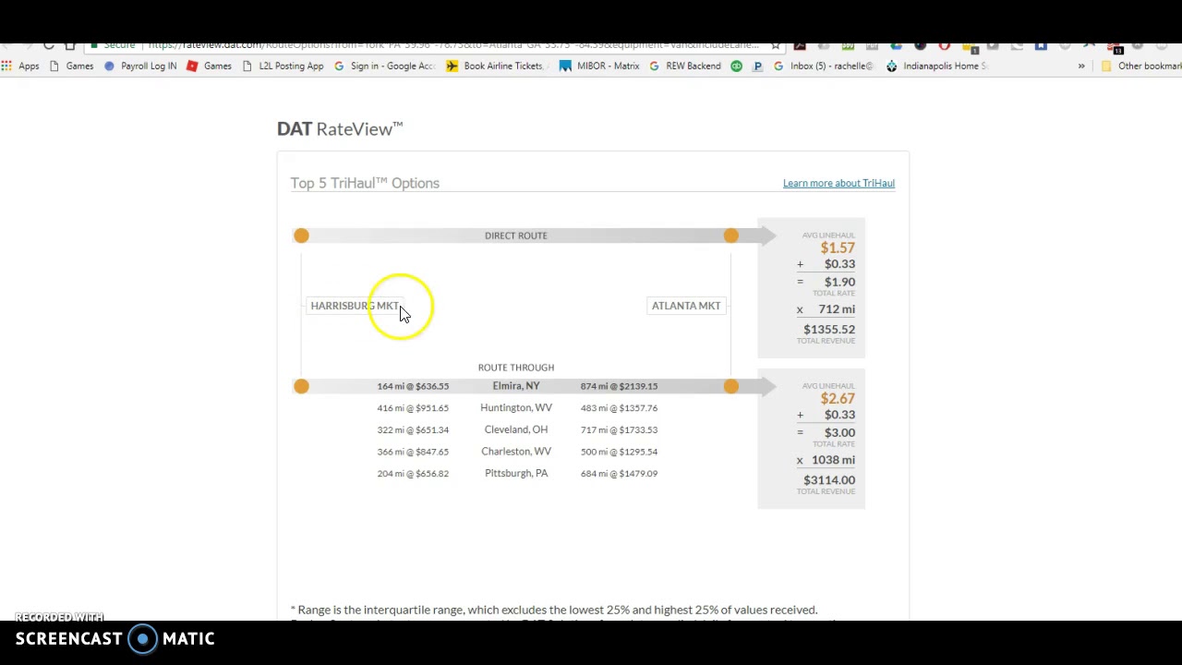Image resolution: width=1182 pixels, height=665 pixels.
Task: Click the Top 5 TriHaul Options heading
Action: click(365, 183)
